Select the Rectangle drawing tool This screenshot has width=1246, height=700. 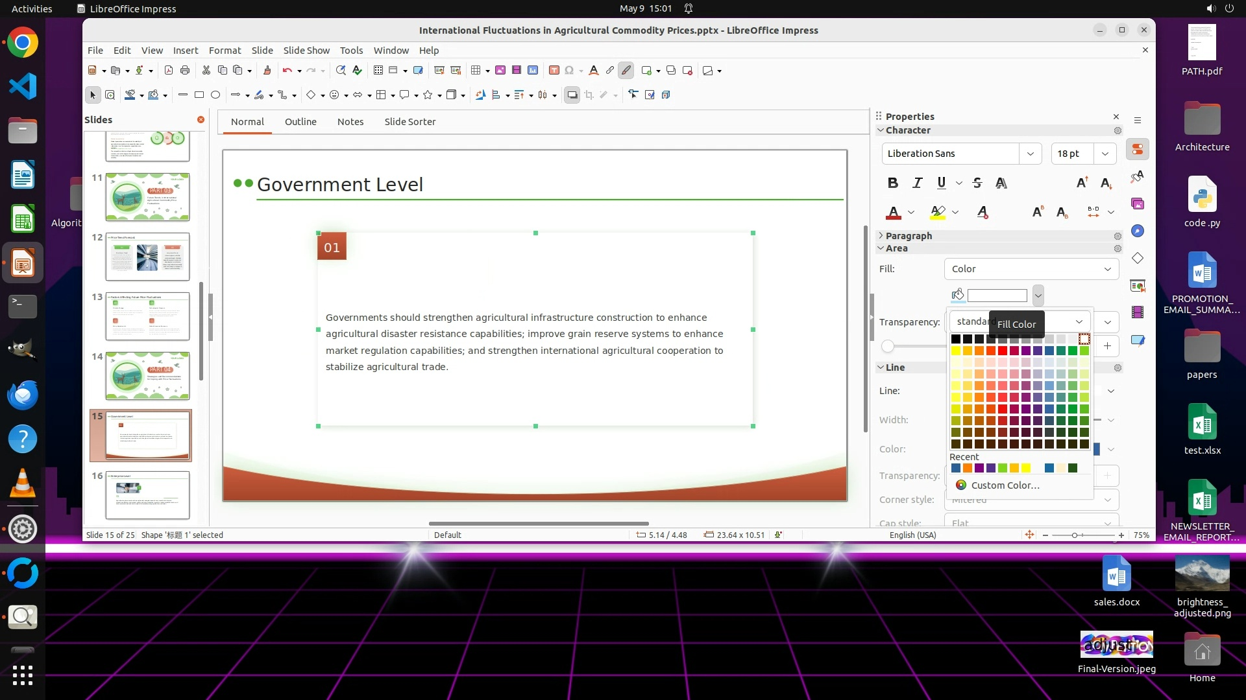(x=199, y=95)
